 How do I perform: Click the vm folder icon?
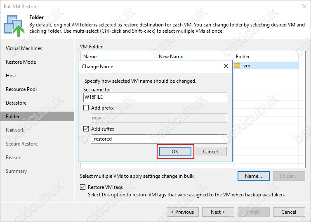click(237, 65)
